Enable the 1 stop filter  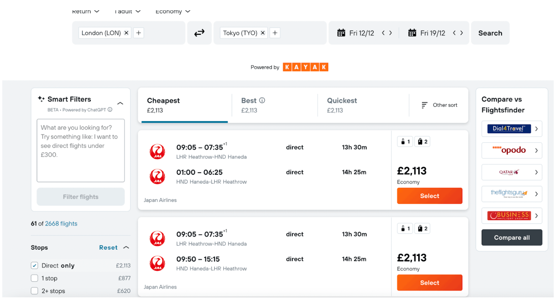click(x=34, y=278)
